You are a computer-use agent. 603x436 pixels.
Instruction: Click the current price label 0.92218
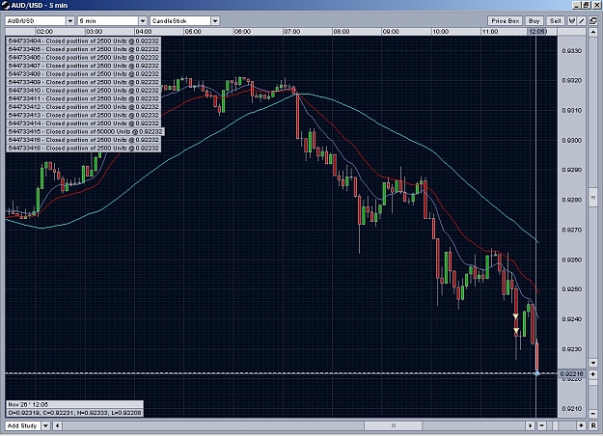pyautogui.click(x=571, y=373)
